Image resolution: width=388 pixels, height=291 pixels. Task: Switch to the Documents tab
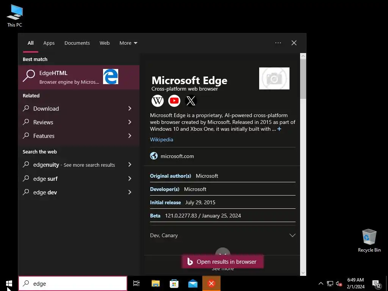[77, 43]
